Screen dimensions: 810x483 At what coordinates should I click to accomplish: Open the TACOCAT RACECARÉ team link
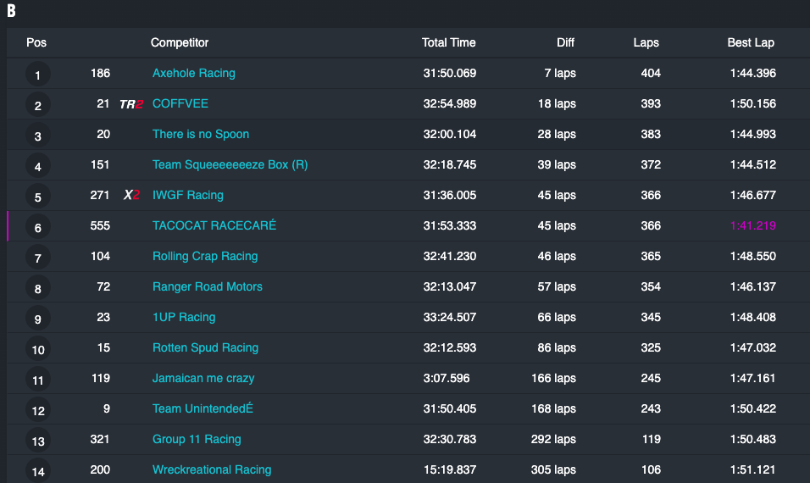[214, 225]
